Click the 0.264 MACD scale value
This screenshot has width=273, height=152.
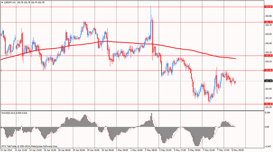[268, 113]
